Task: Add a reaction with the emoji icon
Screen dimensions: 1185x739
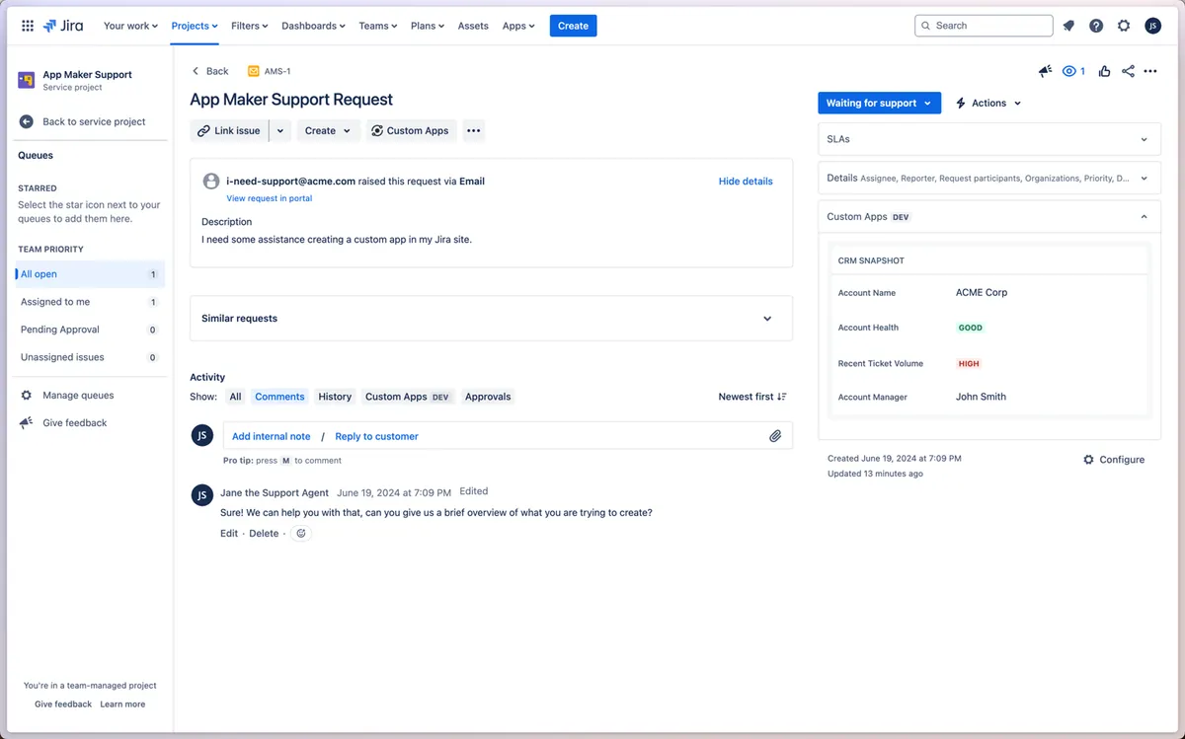Action: tap(301, 533)
